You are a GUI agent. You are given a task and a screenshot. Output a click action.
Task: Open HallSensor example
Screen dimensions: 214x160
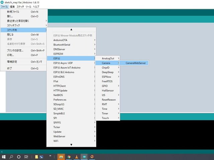pyautogui.click(x=108, y=90)
